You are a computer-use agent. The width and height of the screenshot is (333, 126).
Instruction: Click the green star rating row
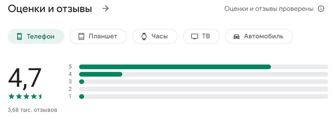(x=26, y=97)
